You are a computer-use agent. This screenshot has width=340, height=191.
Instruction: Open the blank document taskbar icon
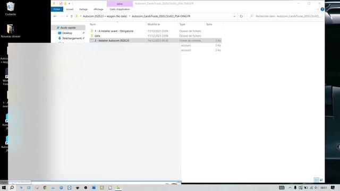tap(110, 187)
